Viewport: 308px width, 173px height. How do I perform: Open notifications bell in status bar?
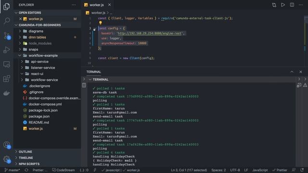pos(302,170)
